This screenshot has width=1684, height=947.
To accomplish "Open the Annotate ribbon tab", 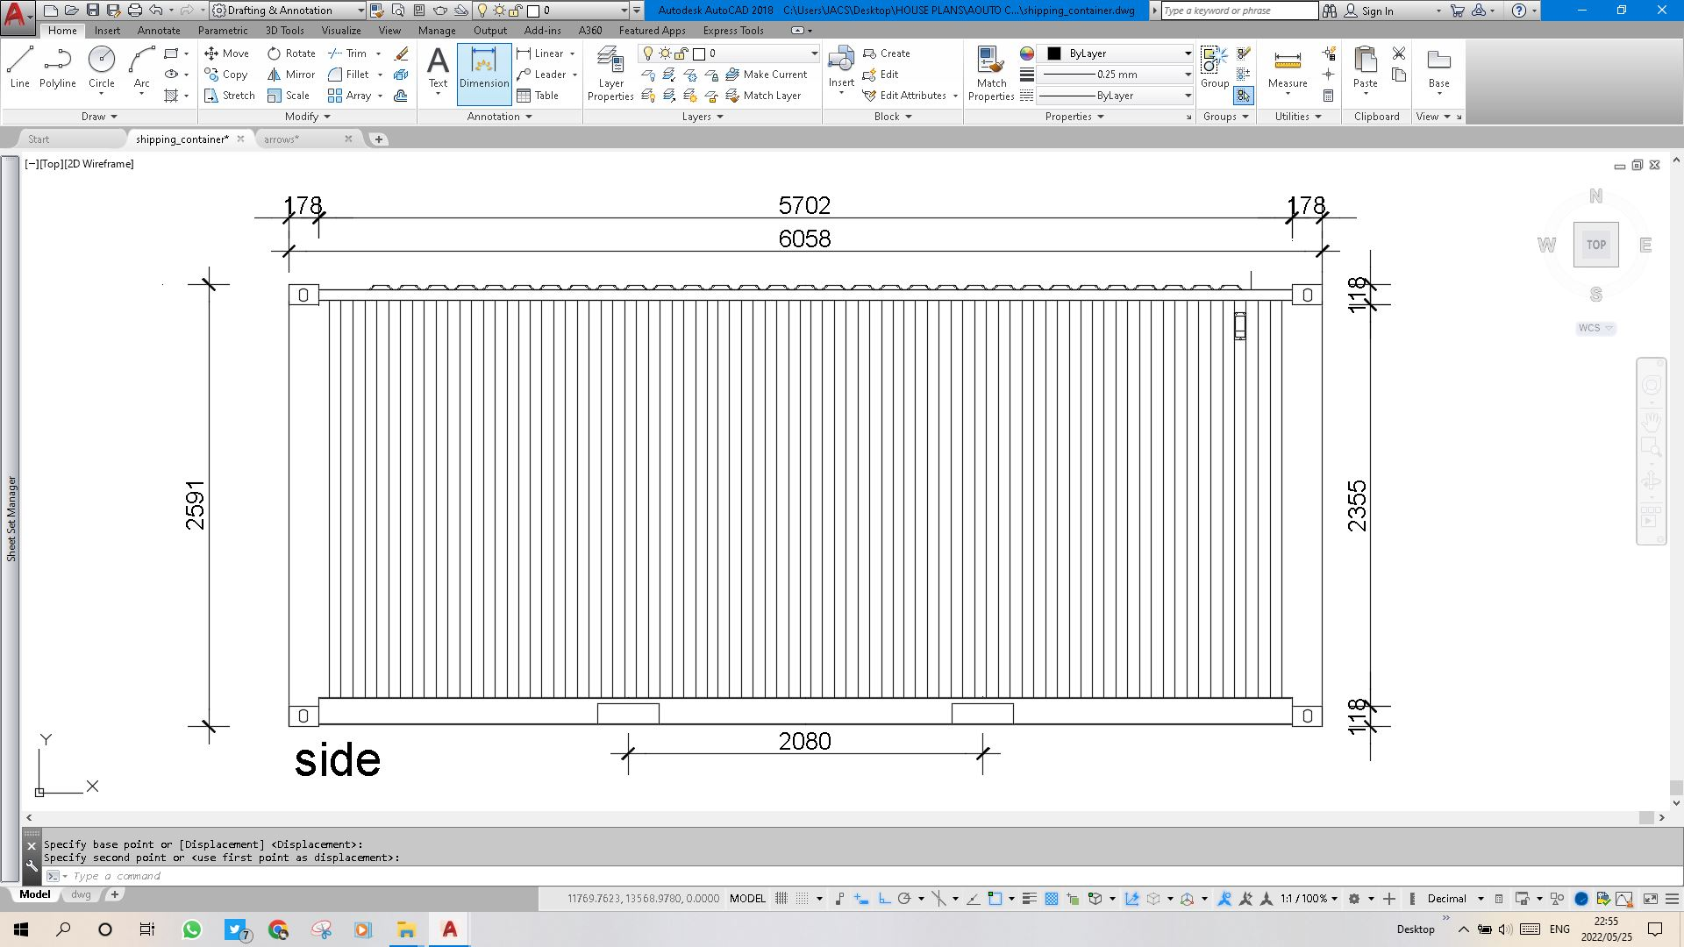I will (159, 30).
